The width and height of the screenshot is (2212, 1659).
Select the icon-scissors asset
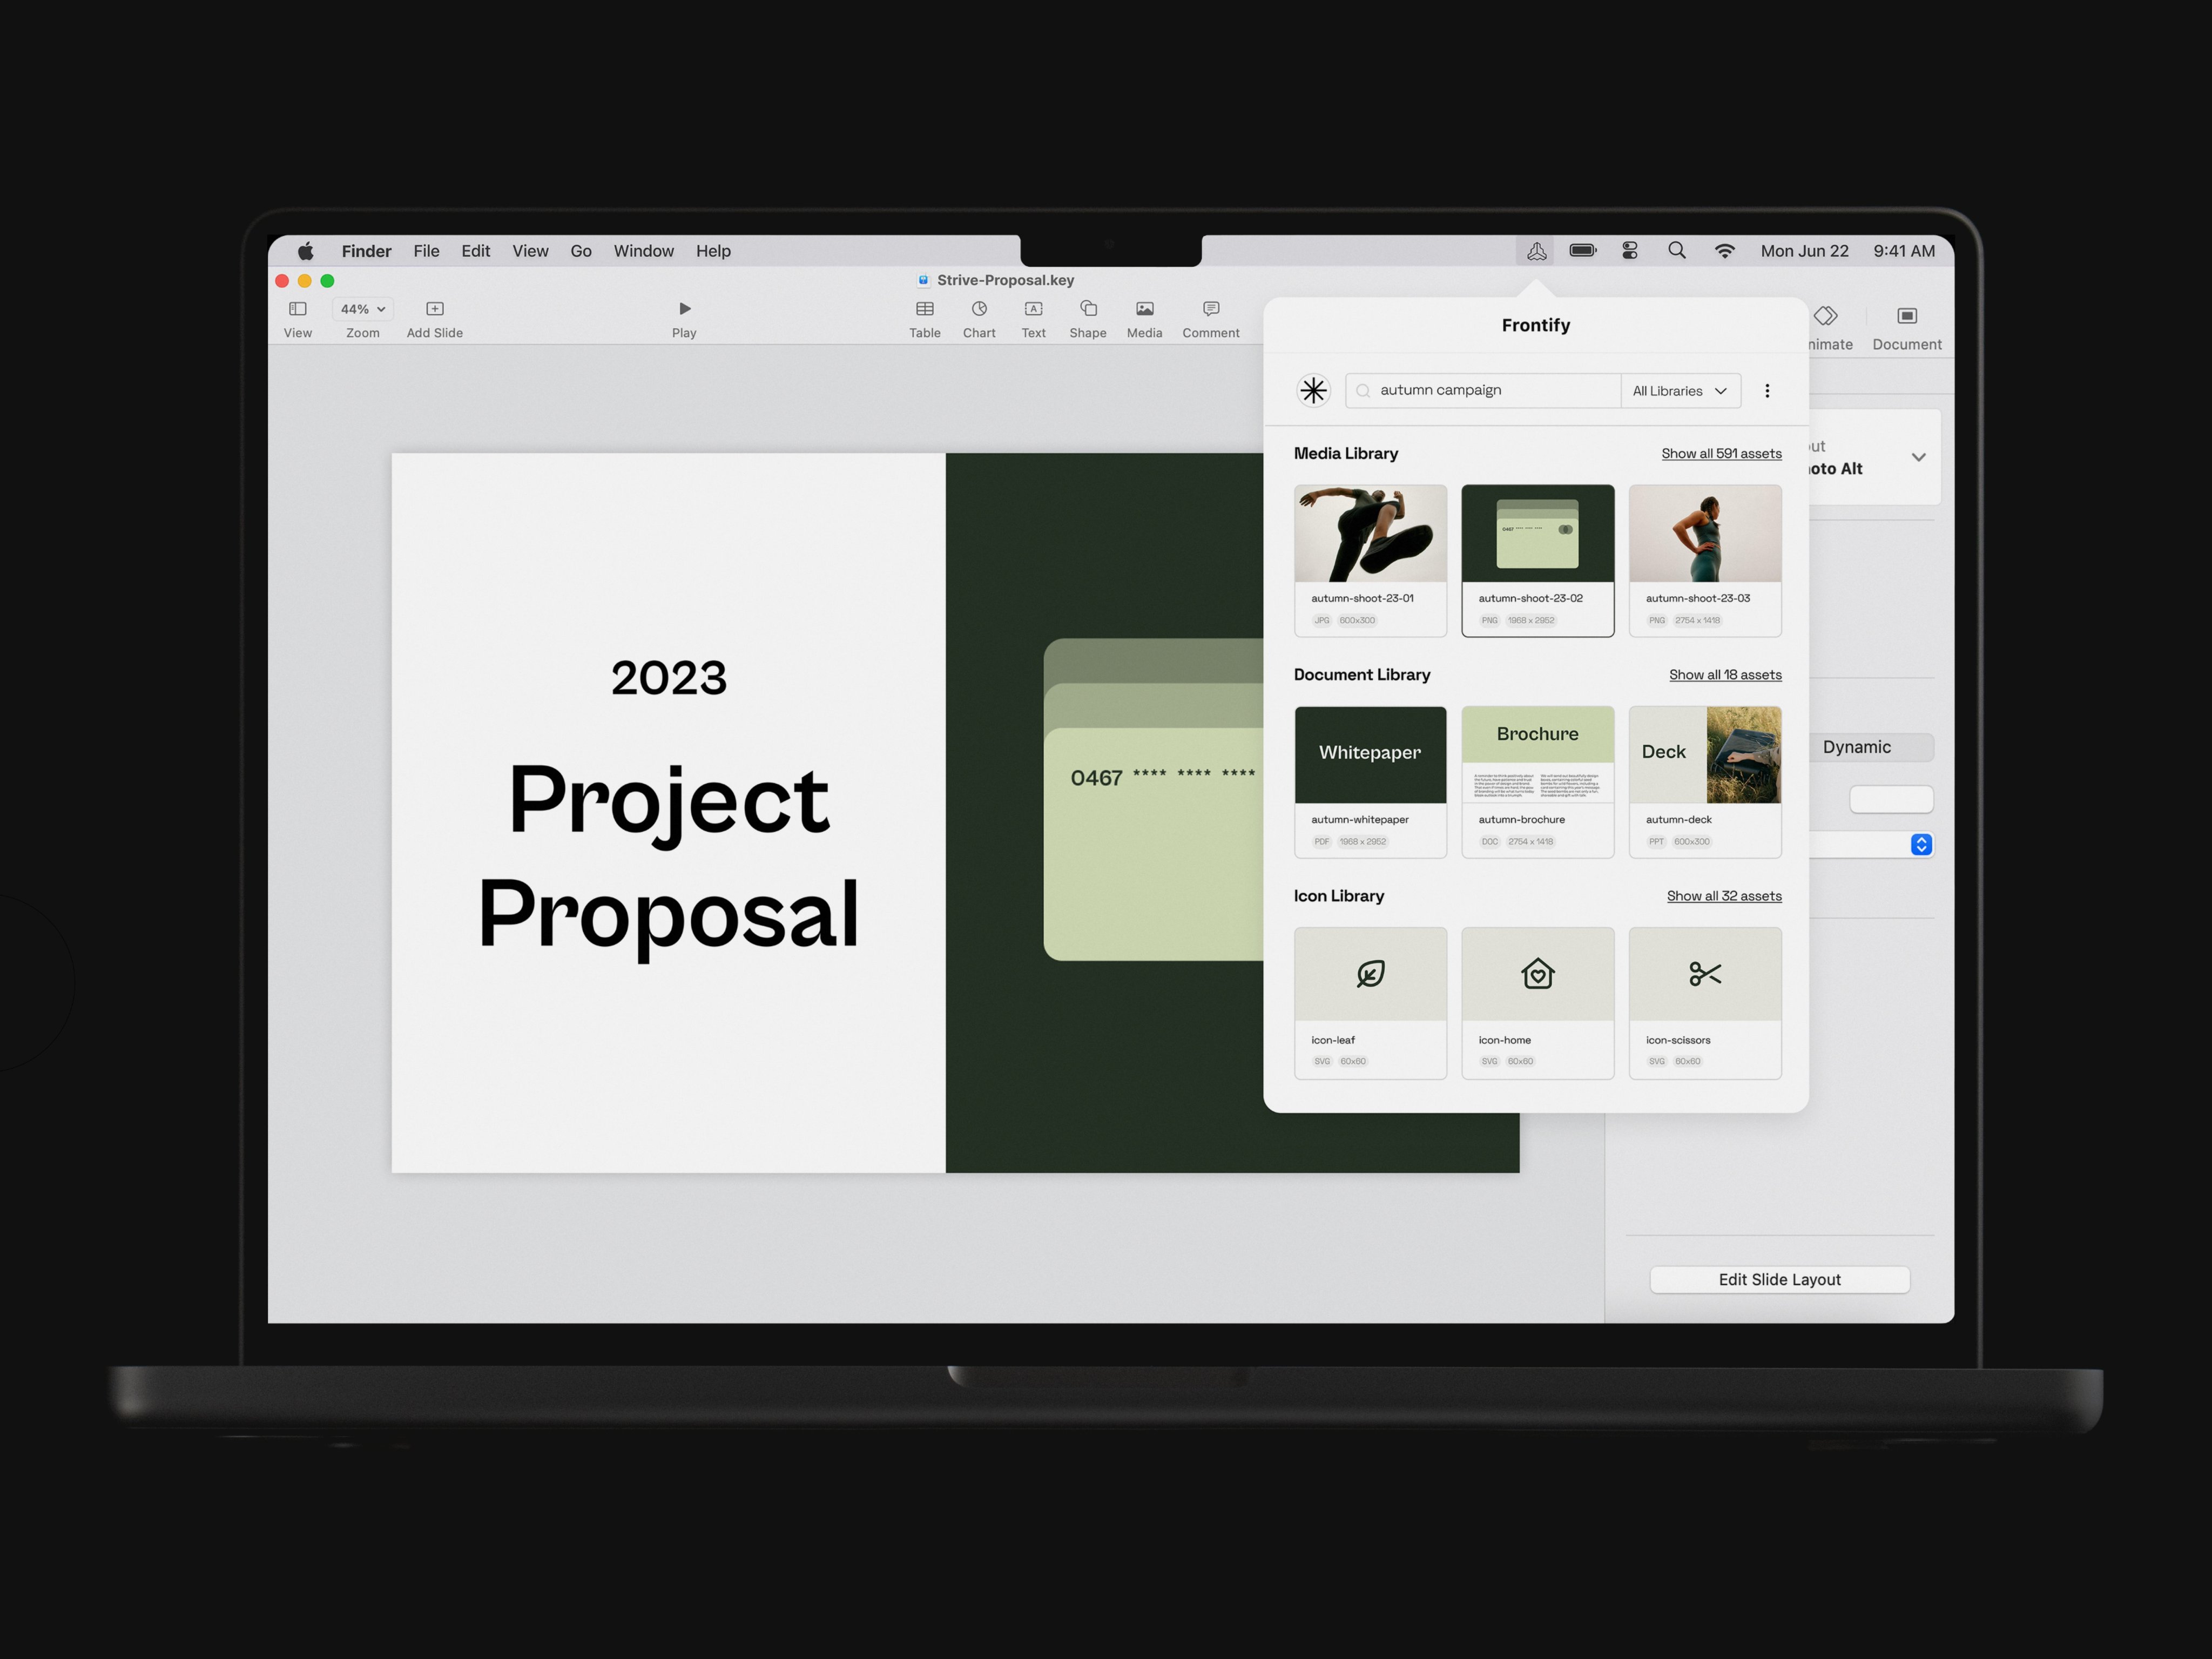[x=1705, y=1003]
